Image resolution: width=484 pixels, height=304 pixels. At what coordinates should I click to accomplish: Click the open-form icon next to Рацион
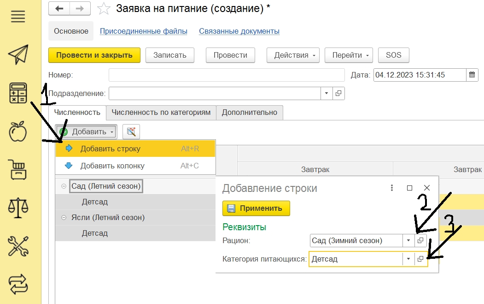click(x=420, y=240)
